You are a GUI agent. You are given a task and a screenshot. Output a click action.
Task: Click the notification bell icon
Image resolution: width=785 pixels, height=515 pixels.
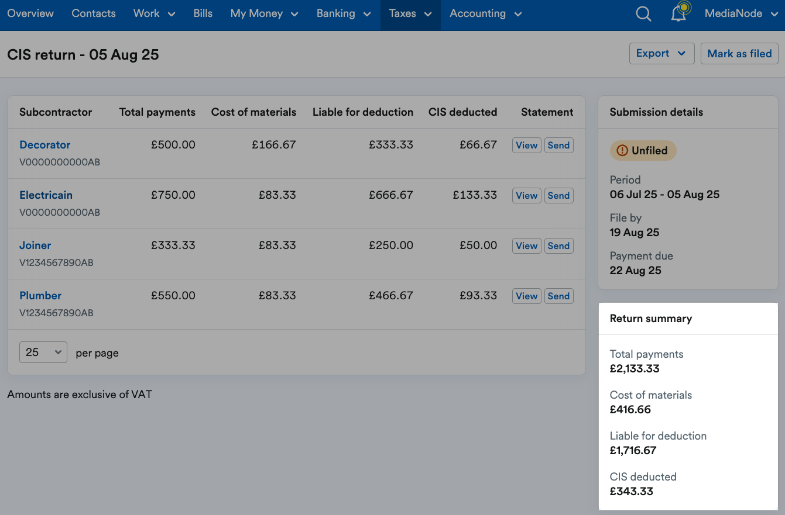click(678, 13)
